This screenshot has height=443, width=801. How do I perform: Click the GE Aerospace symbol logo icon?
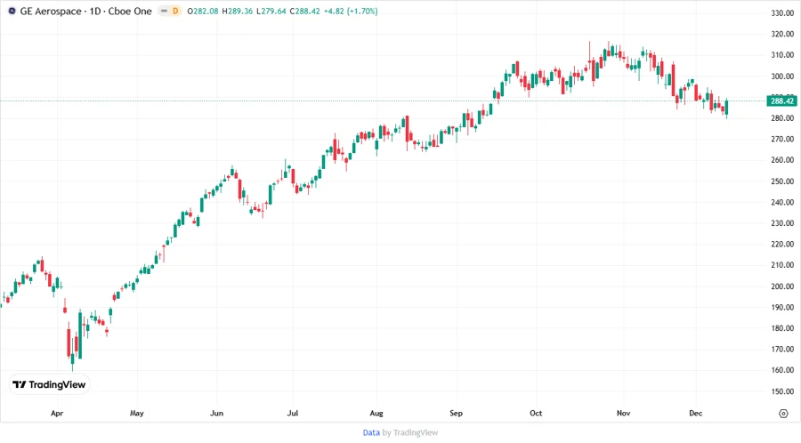click(x=12, y=11)
